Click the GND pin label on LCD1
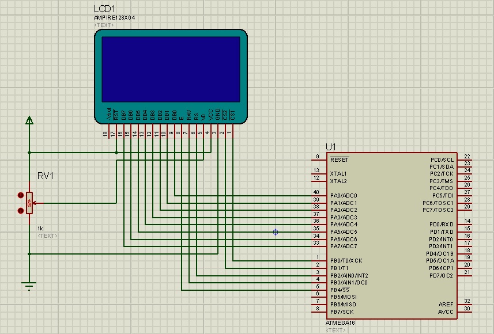The width and height of the screenshot is (494, 334). pos(218,115)
